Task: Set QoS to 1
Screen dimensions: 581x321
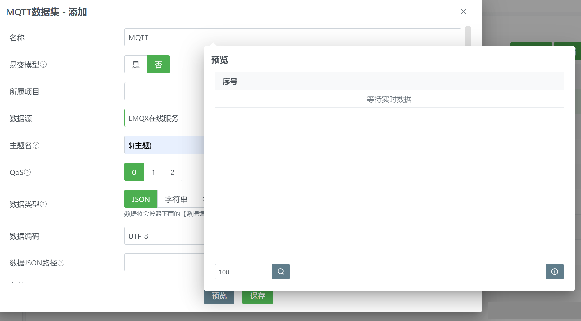Action: (153, 172)
